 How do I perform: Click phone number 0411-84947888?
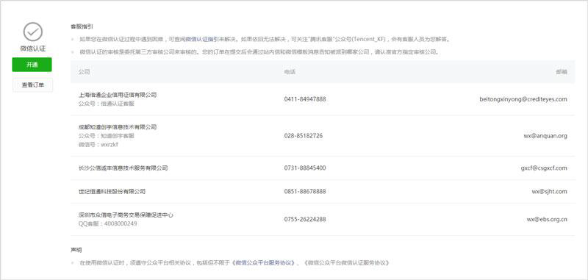(x=305, y=99)
